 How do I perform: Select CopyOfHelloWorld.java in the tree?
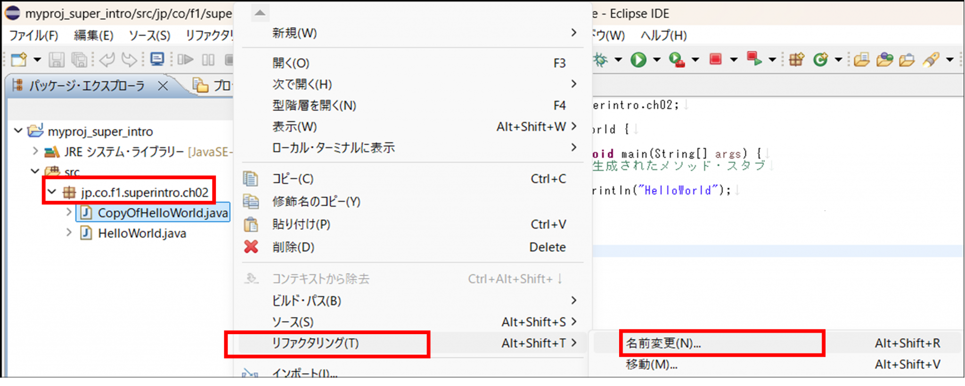point(163,213)
